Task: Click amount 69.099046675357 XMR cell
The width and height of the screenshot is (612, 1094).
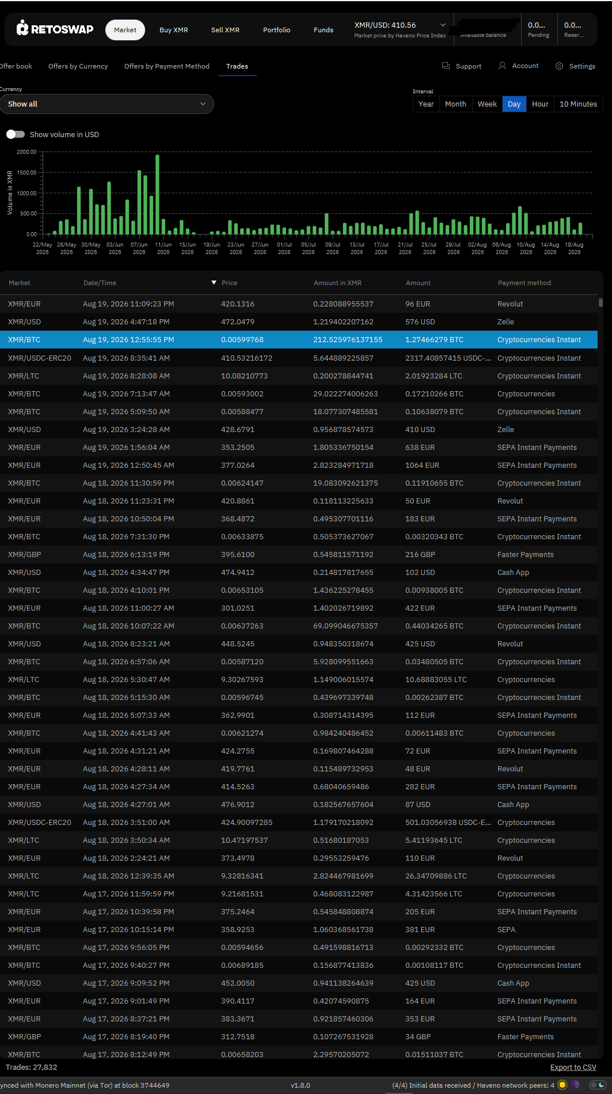Action: pyautogui.click(x=345, y=626)
